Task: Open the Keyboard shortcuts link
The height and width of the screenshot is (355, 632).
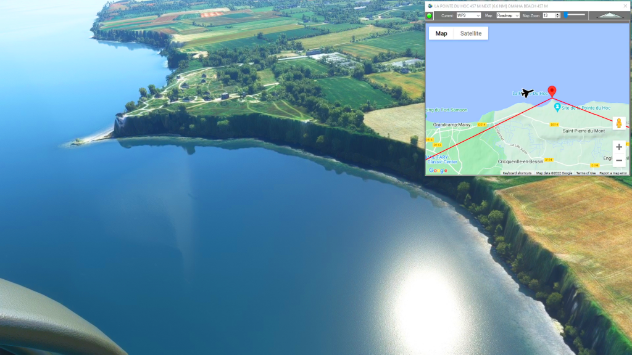Action: (x=517, y=173)
